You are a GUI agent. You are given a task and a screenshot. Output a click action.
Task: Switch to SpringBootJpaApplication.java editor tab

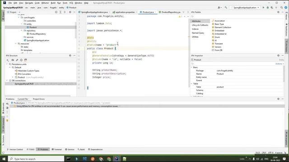[x=94, y=12]
